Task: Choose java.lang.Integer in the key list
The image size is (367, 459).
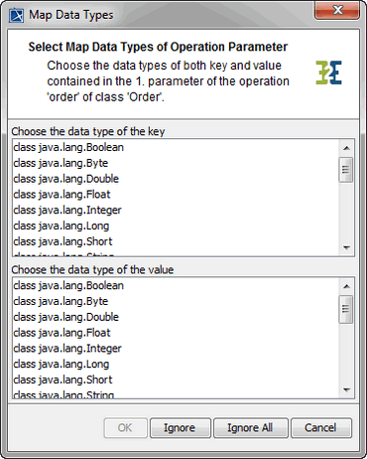Action: tap(176, 211)
